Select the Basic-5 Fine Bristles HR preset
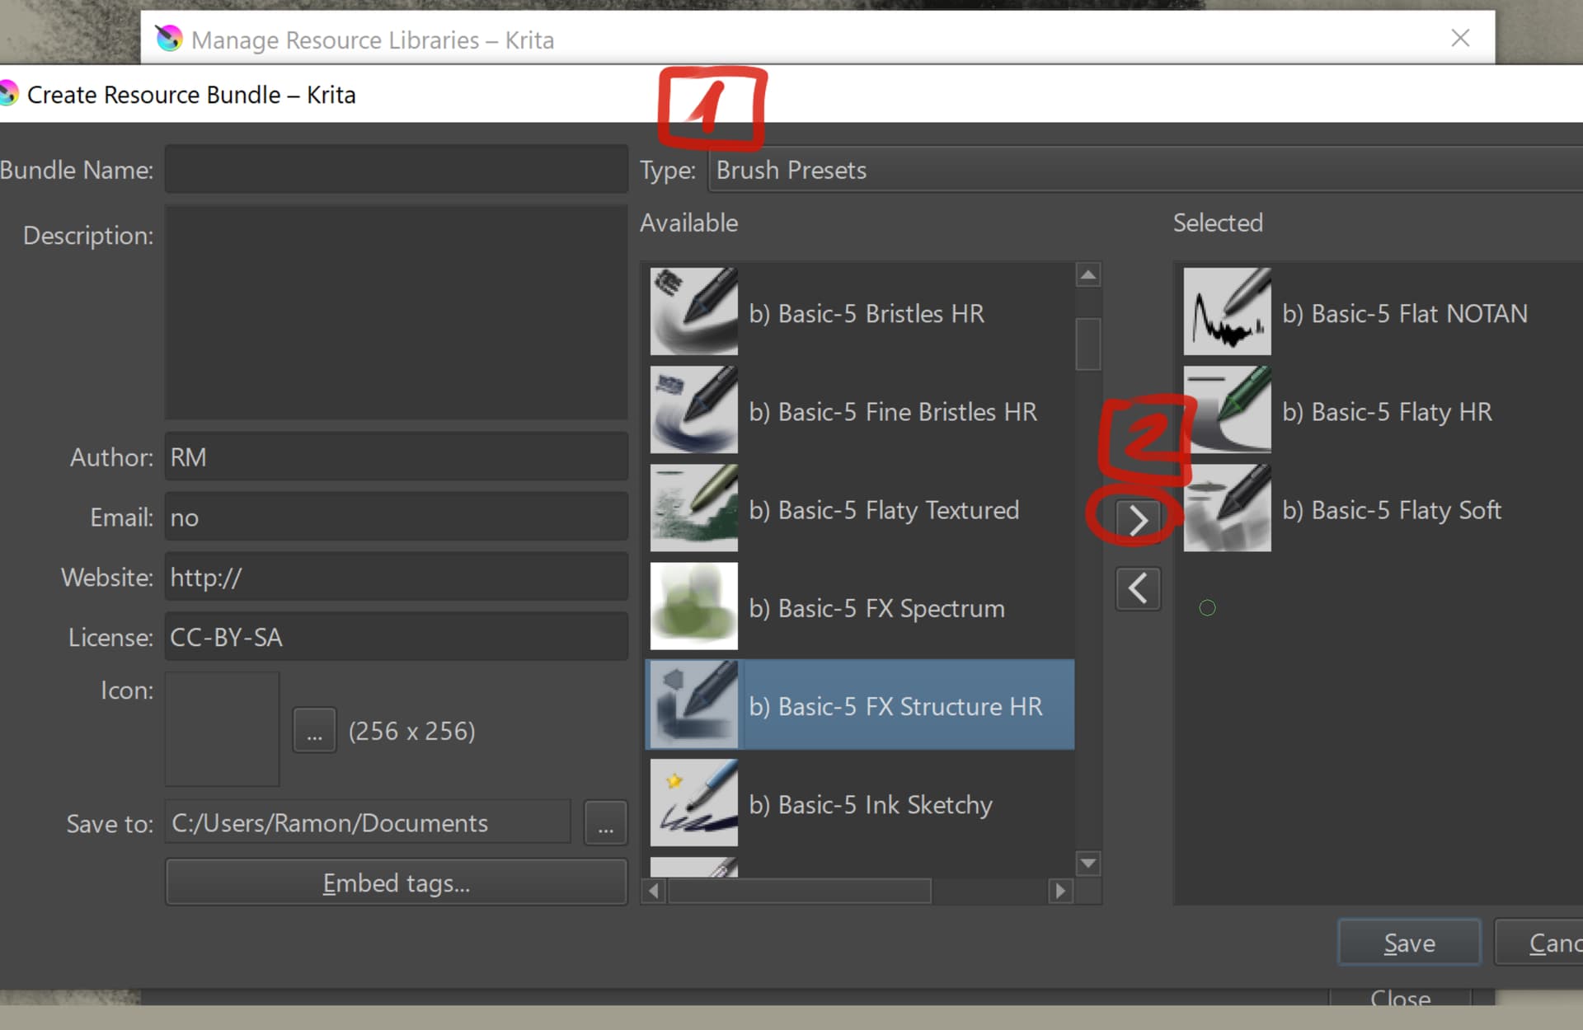 (x=893, y=411)
